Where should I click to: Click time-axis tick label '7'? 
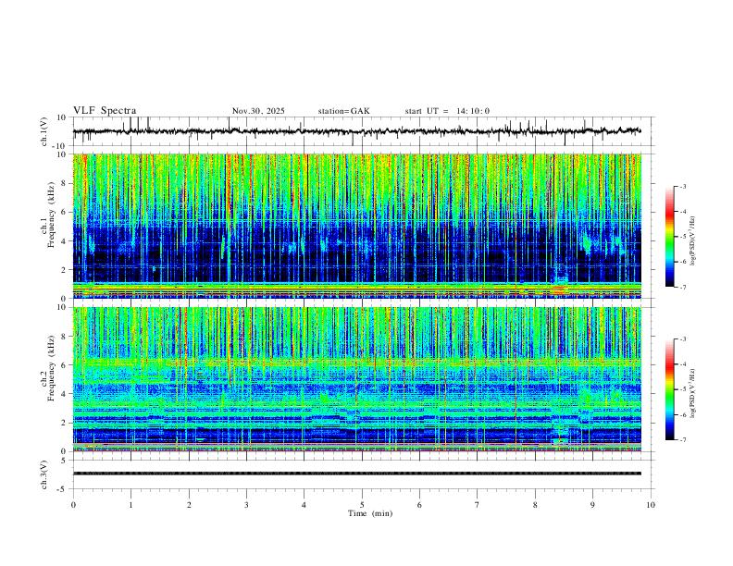(478, 505)
